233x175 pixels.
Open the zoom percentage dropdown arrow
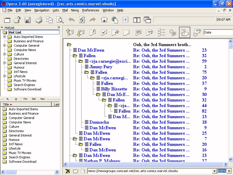pos(229,171)
